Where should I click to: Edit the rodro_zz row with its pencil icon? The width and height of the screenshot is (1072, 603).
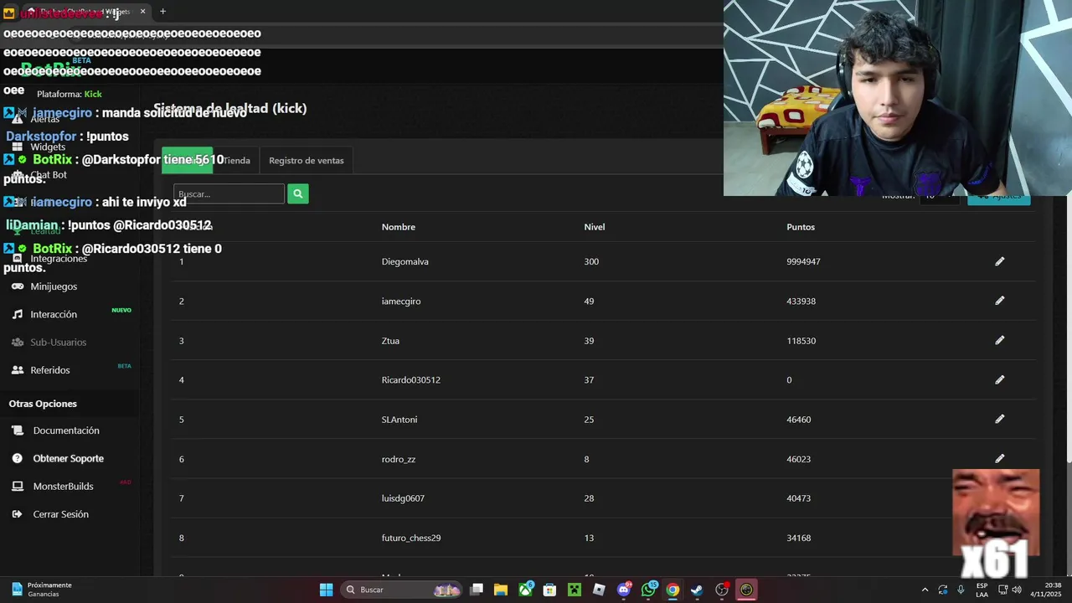tap(999, 458)
